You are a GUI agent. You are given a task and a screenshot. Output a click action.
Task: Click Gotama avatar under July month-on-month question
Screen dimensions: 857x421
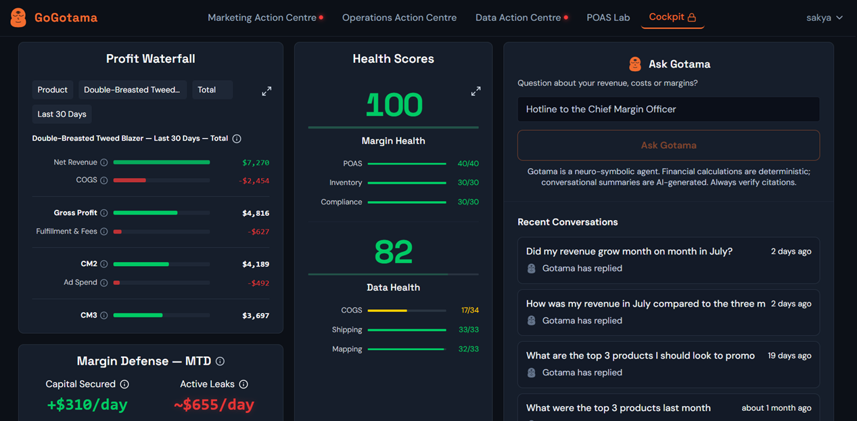point(532,269)
